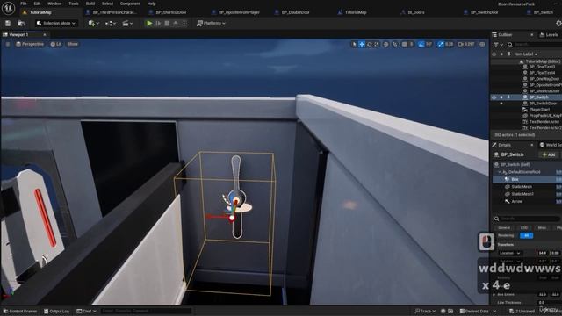Select BP_SwitchDoor in the Outliner
This screenshot has height=316, width=562.
pos(543,104)
